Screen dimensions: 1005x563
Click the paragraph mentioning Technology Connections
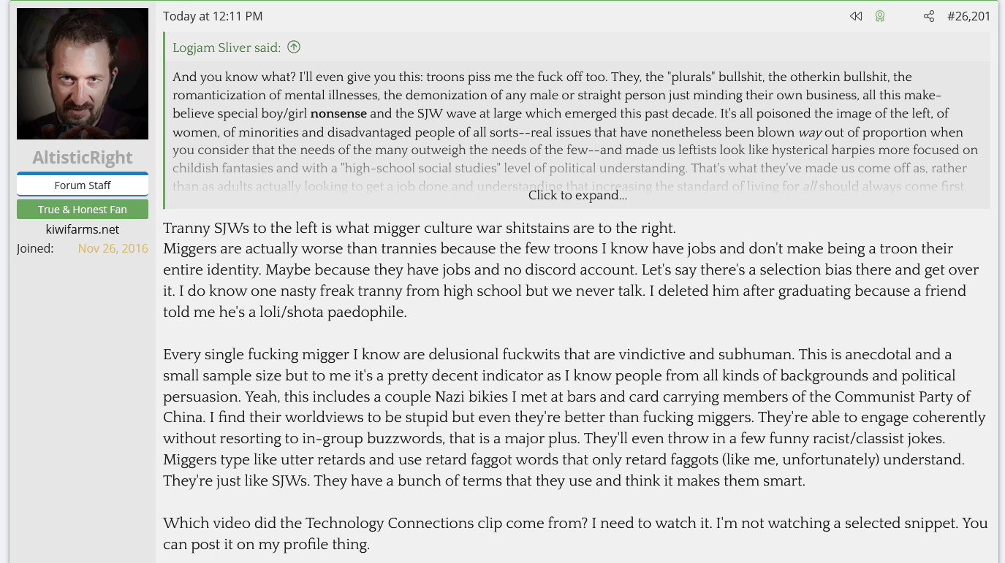pyautogui.click(x=574, y=534)
